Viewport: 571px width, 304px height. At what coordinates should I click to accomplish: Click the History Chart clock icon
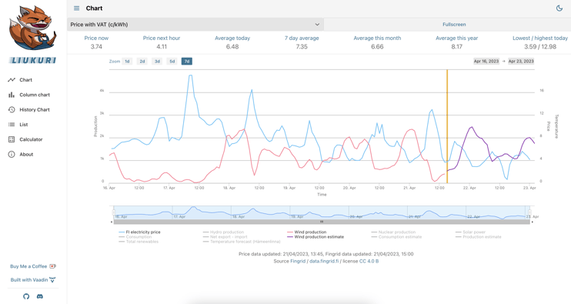[x=12, y=109]
